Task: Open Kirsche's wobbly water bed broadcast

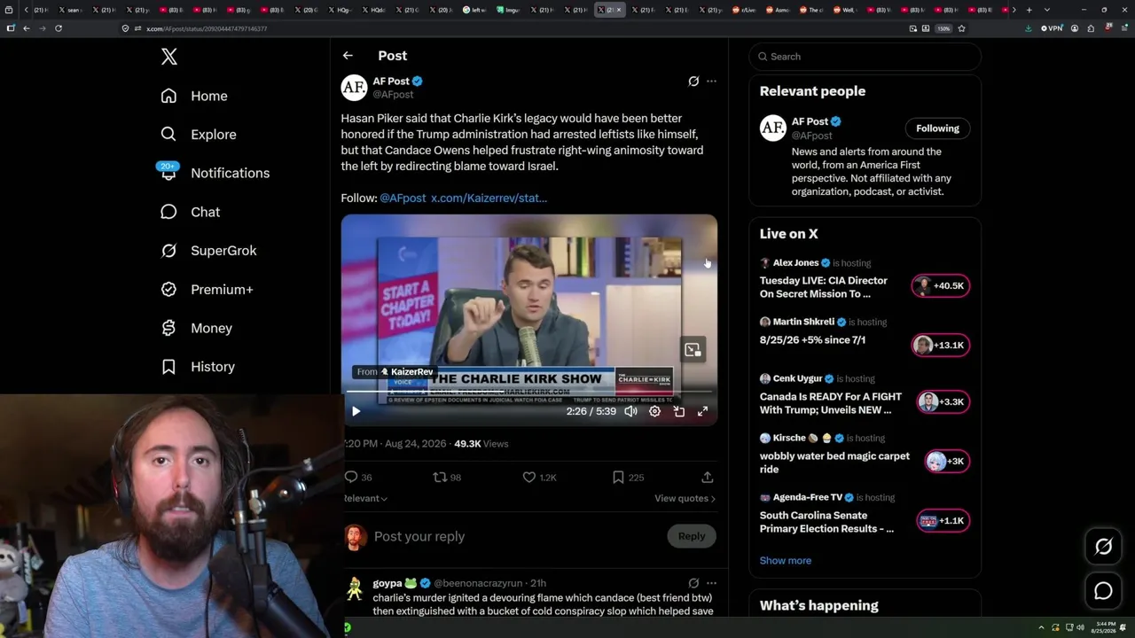Action: [x=834, y=463]
